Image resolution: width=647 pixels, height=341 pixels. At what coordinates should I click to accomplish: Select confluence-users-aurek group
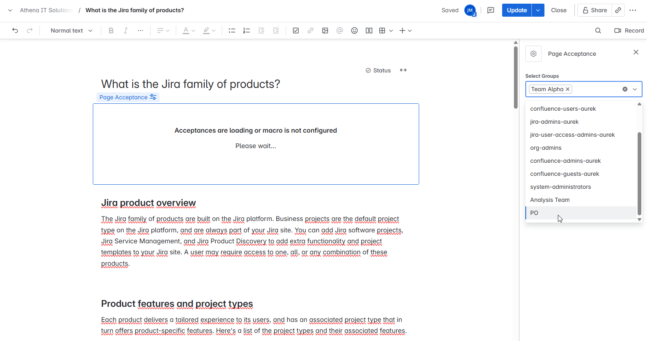(581, 109)
